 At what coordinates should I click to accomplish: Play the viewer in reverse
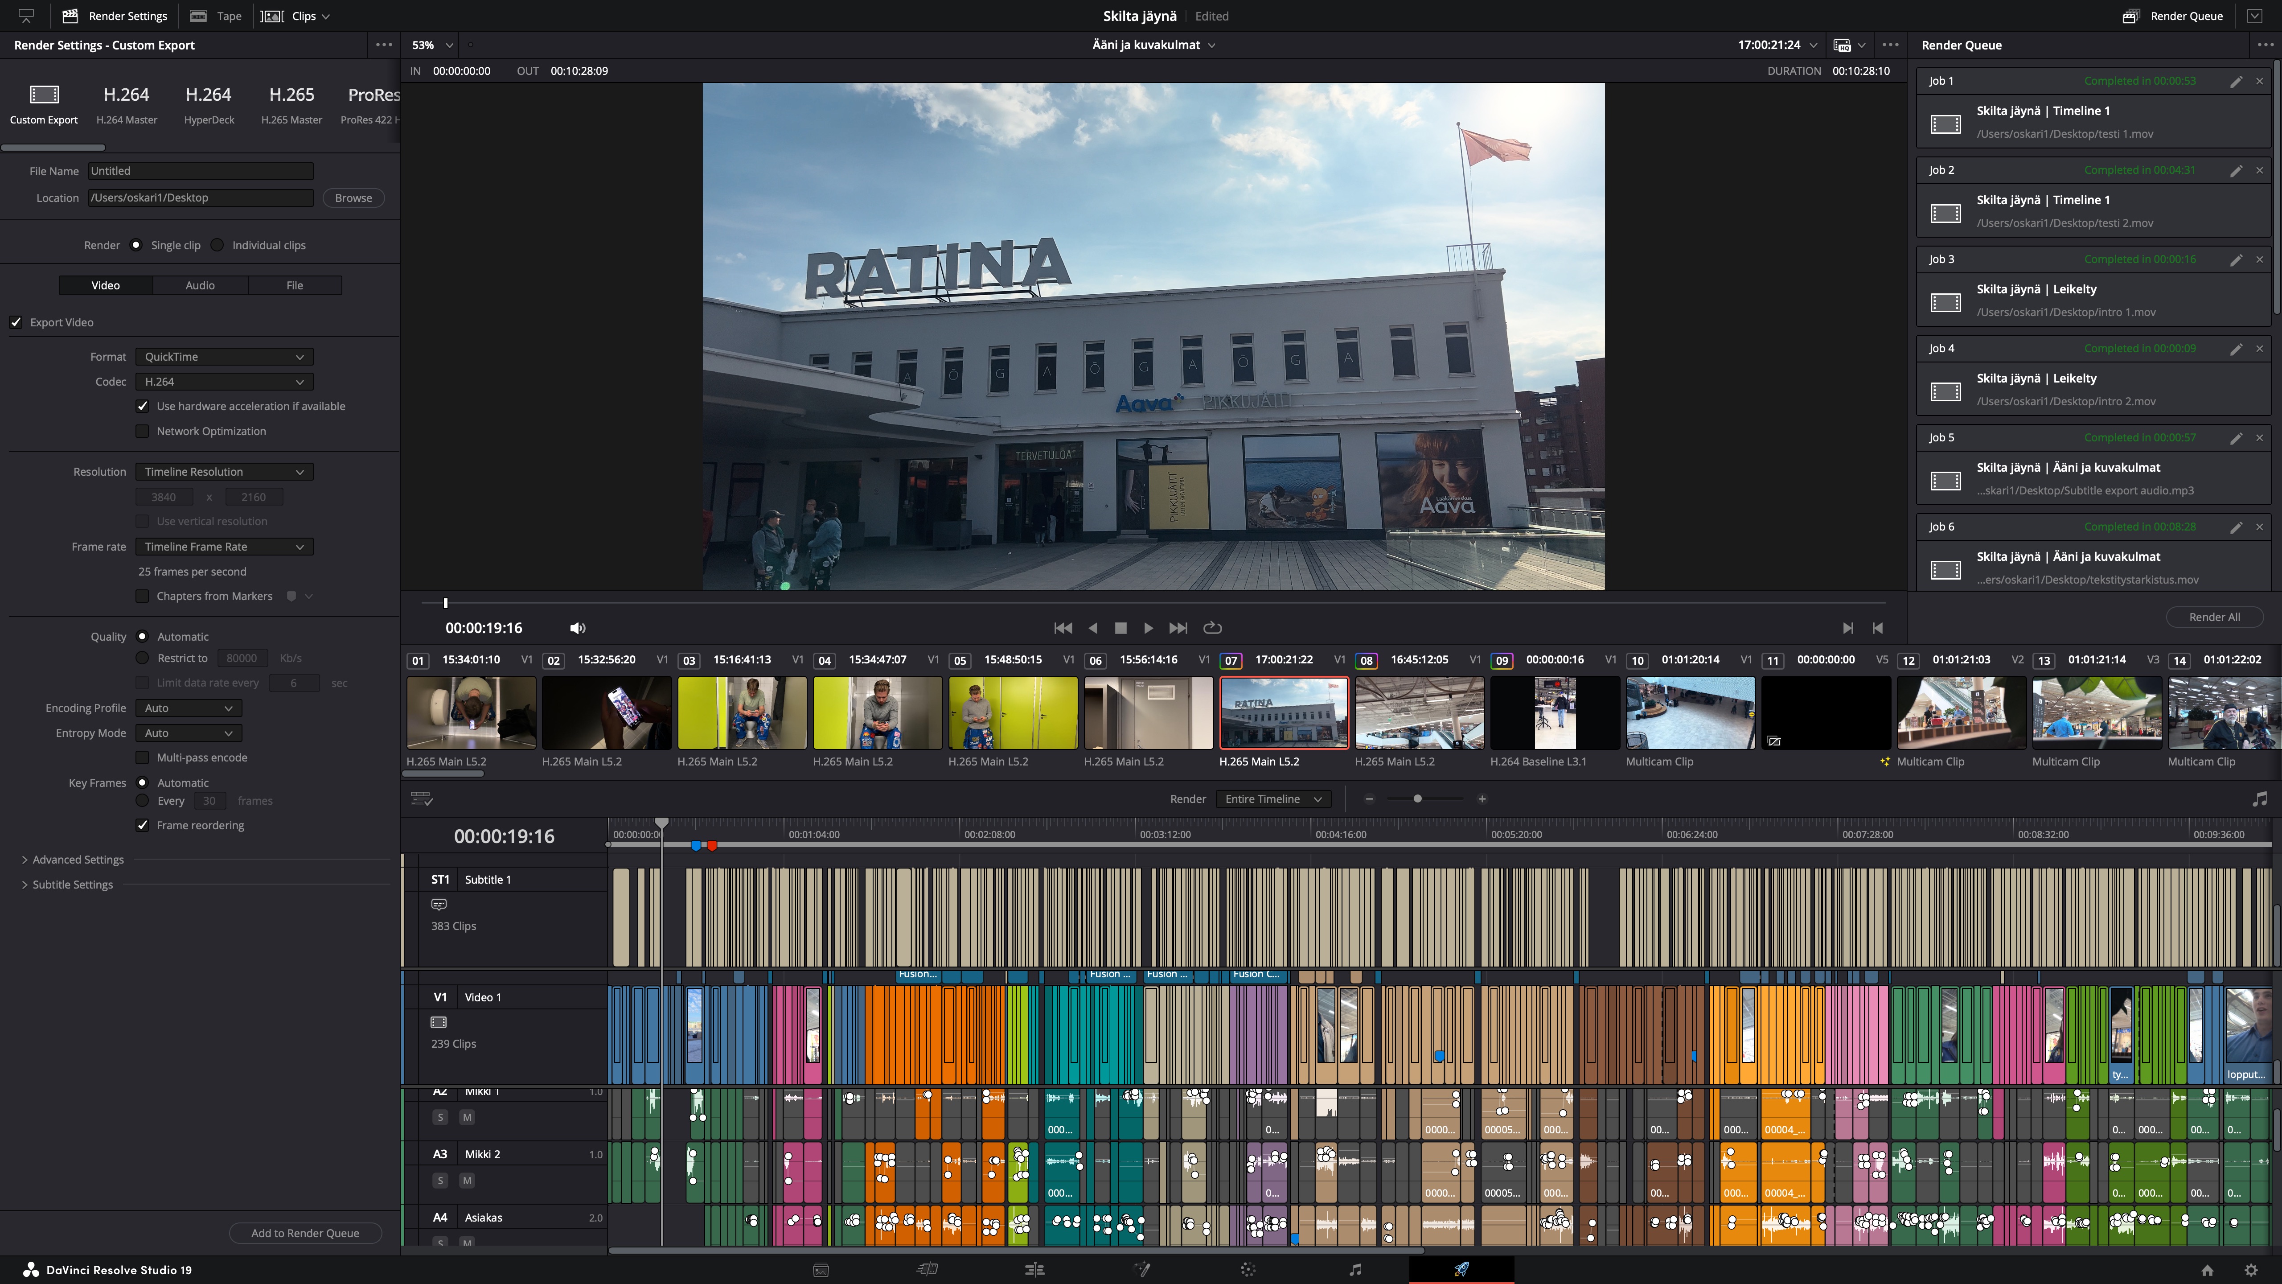(1092, 628)
